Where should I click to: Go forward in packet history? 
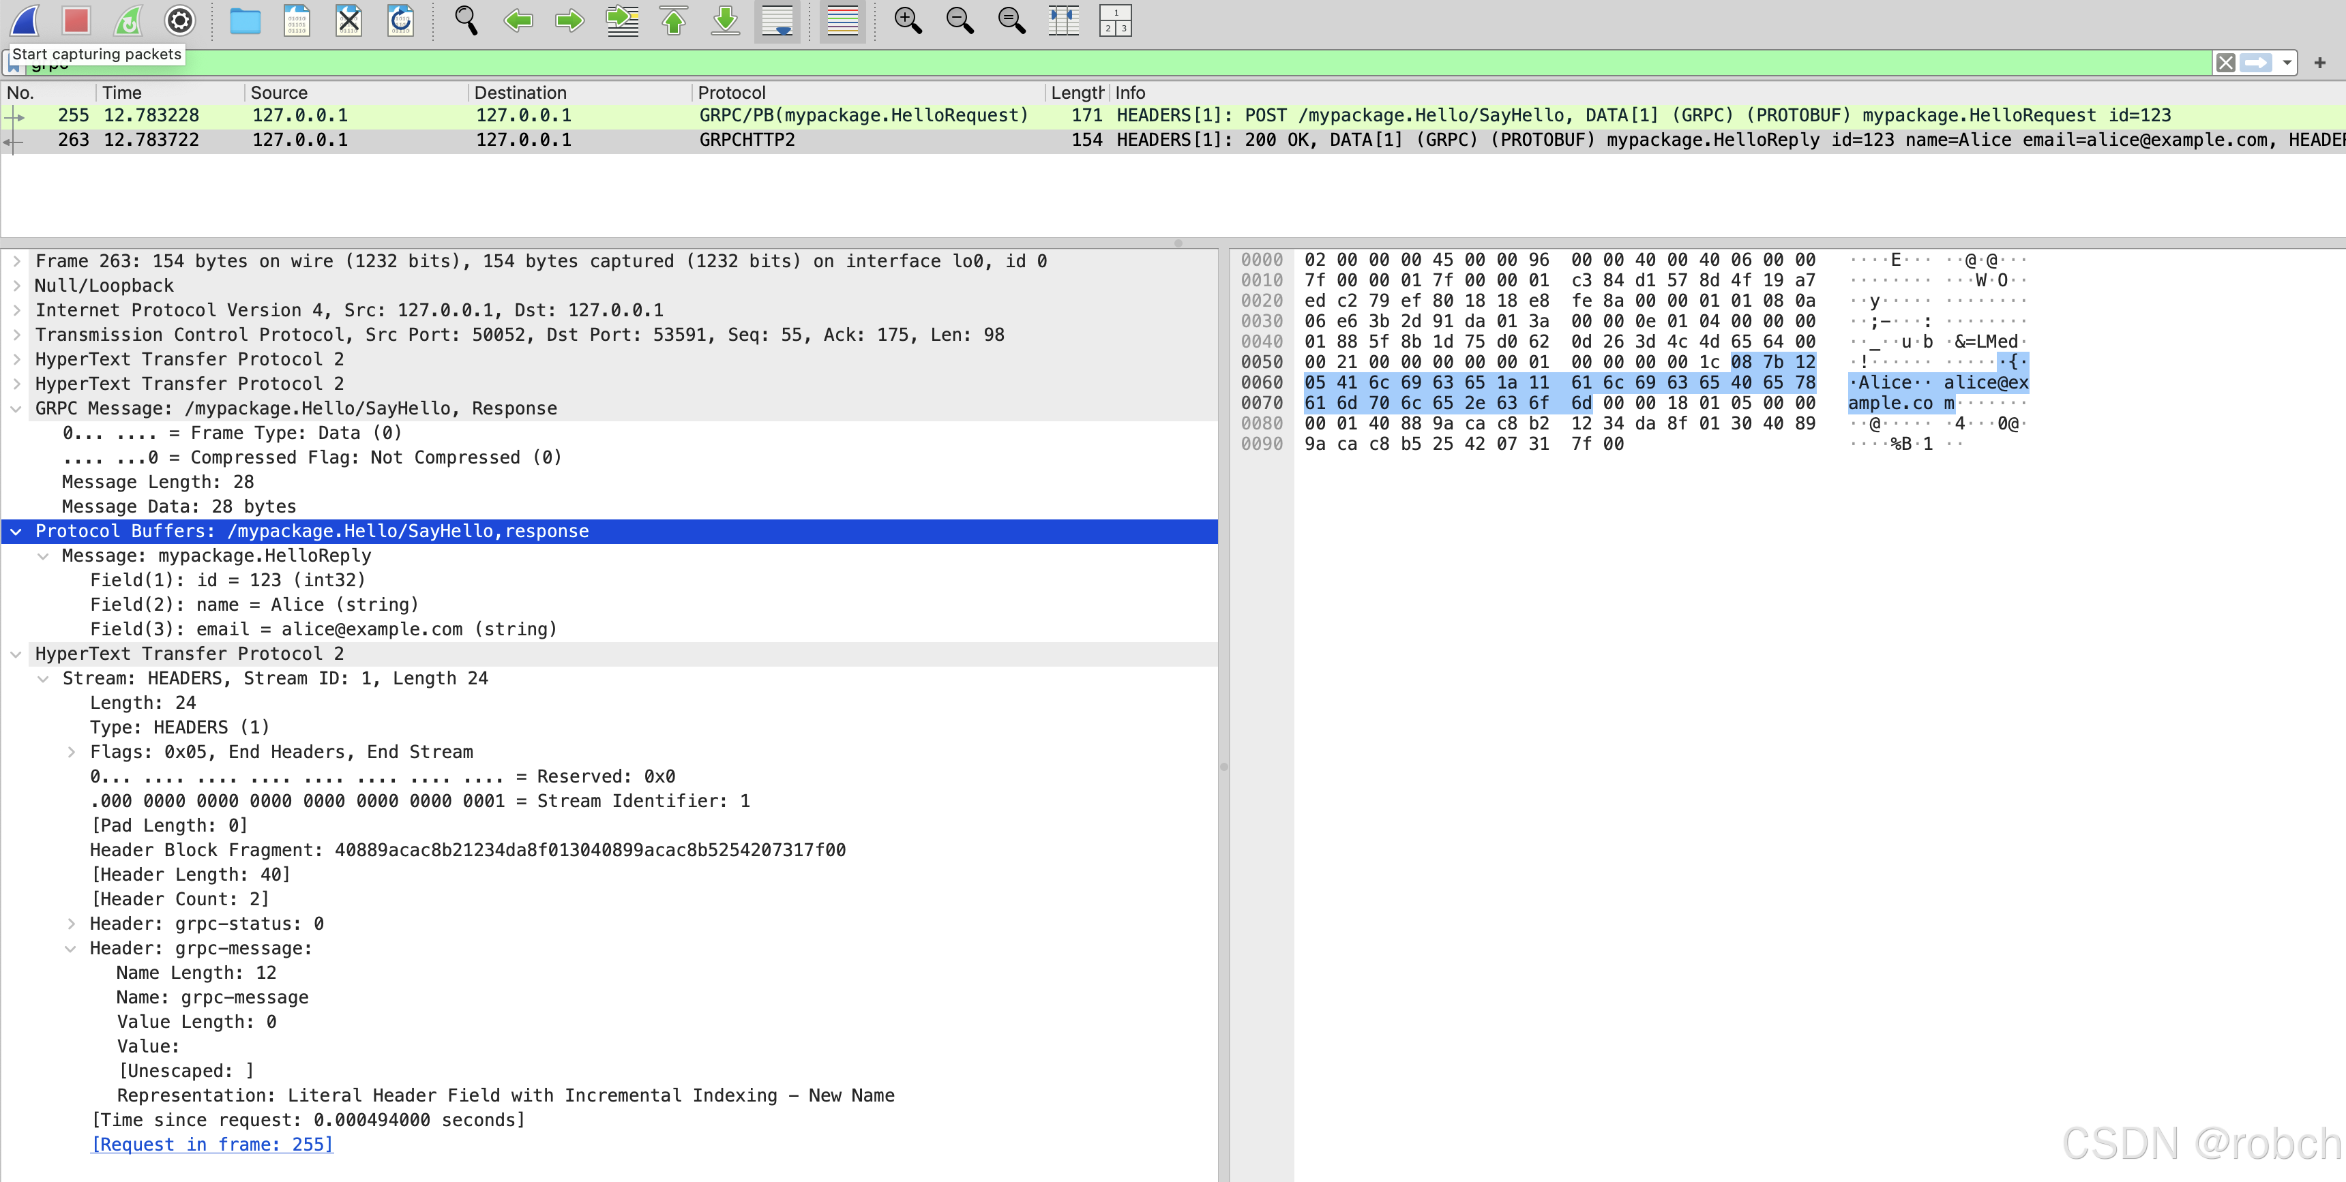(x=570, y=20)
